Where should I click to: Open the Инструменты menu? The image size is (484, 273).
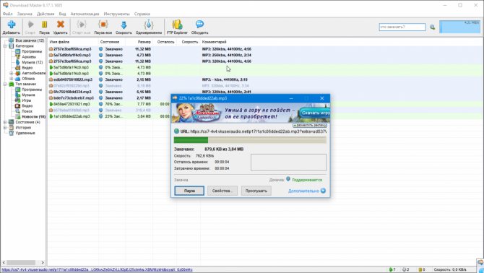pyautogui.click(x=117, y=14)
